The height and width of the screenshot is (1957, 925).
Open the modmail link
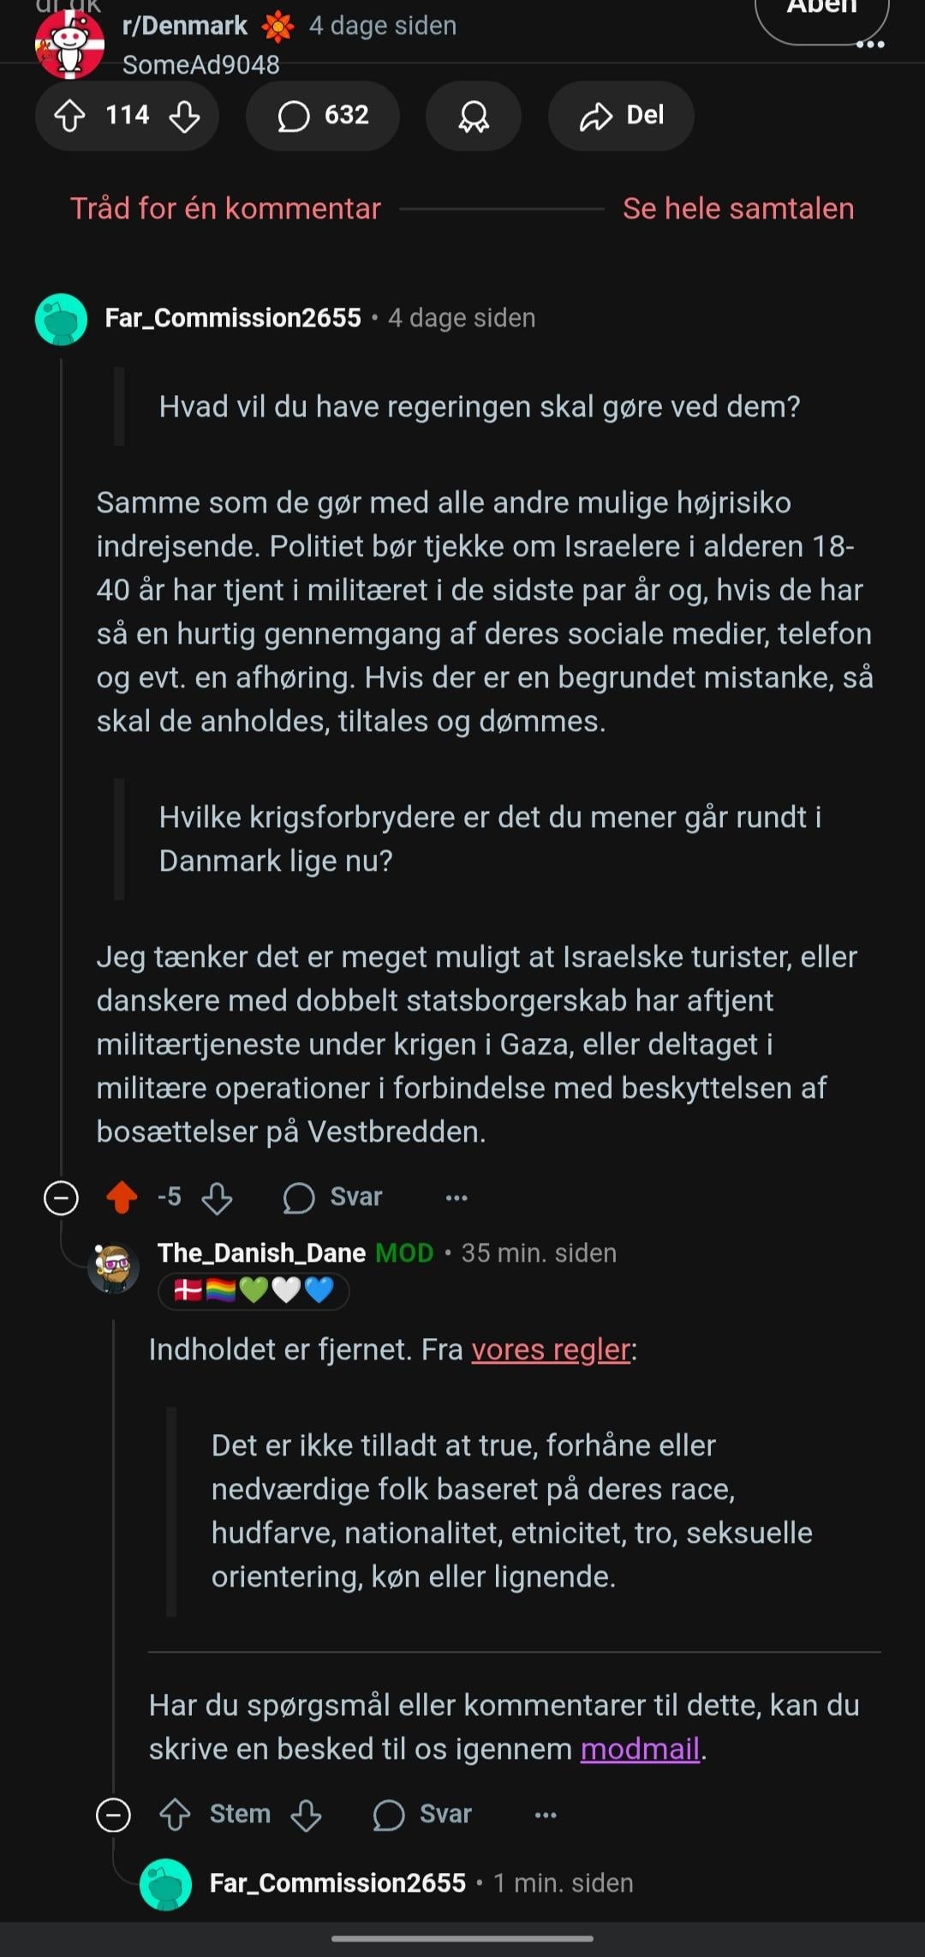[x=640, y=1749]
